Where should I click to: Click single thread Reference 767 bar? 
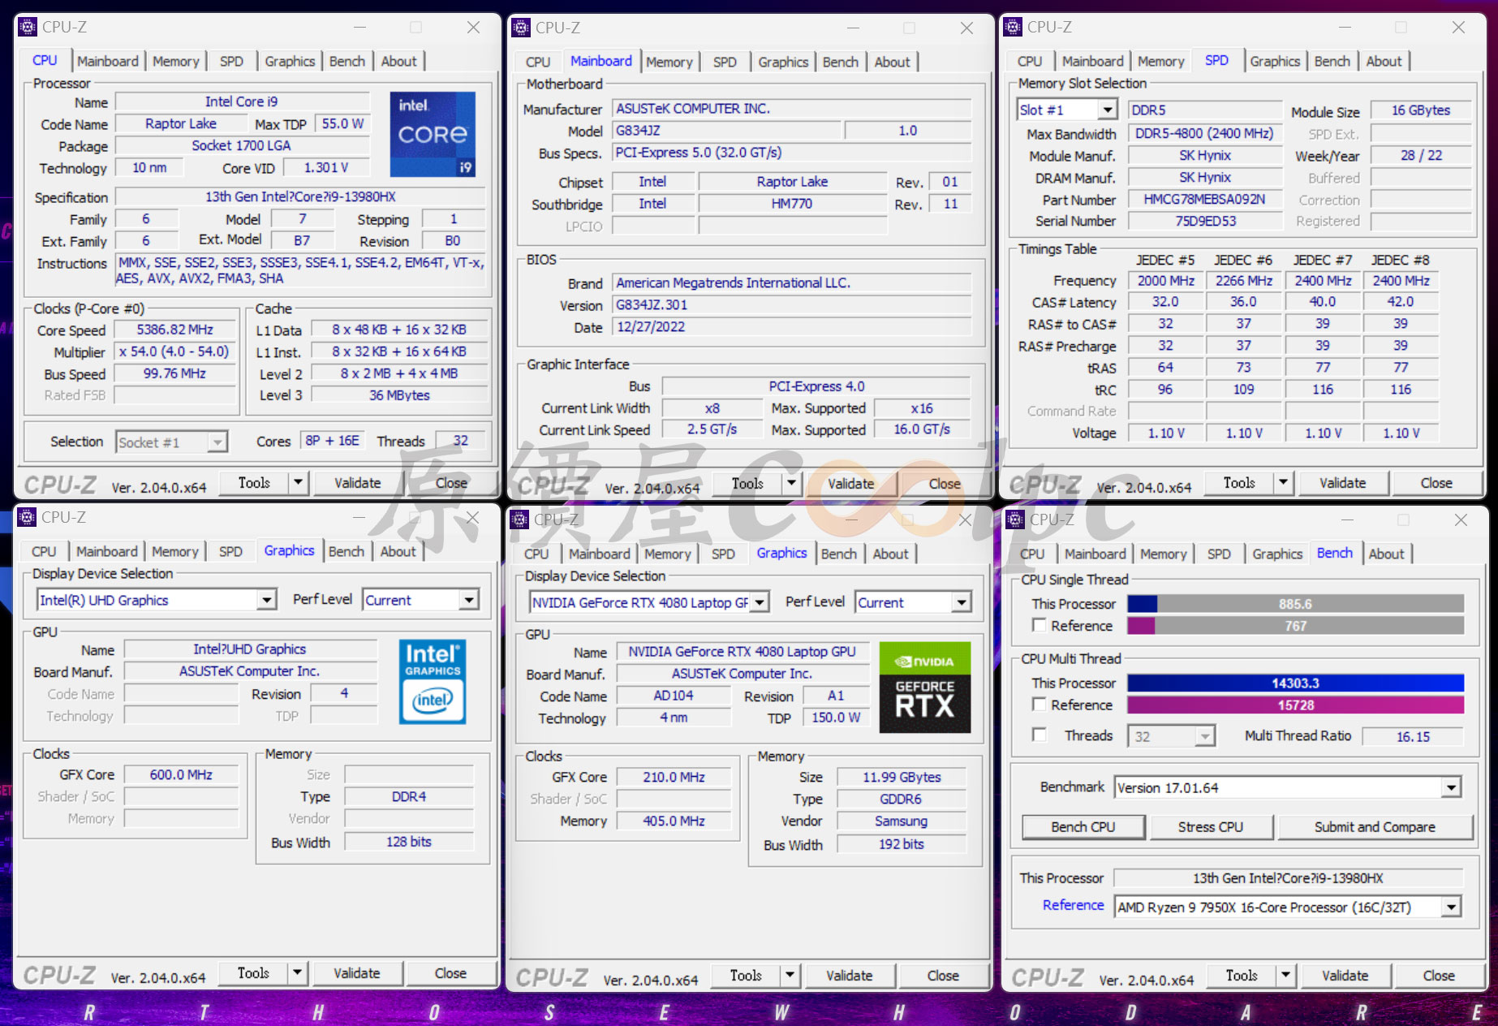click(1295, 626)
